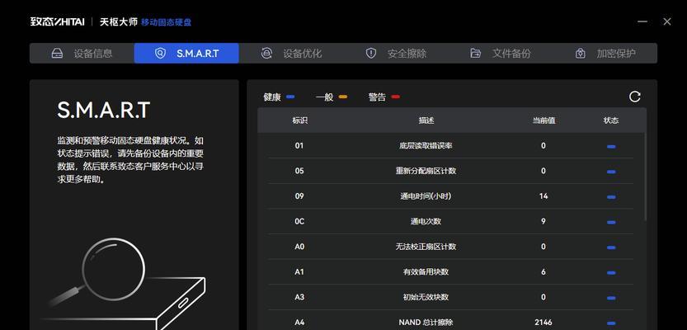Click the value 9 for 通电次数

point(543,221)
